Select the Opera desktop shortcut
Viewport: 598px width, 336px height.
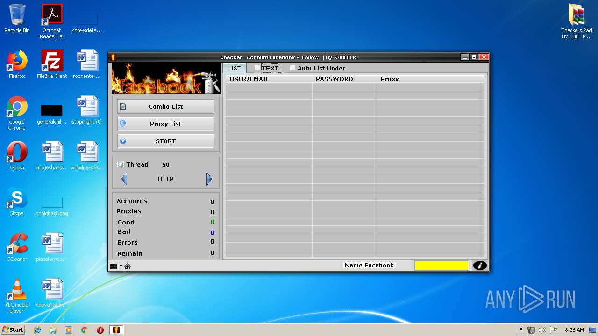coord(17,156)
